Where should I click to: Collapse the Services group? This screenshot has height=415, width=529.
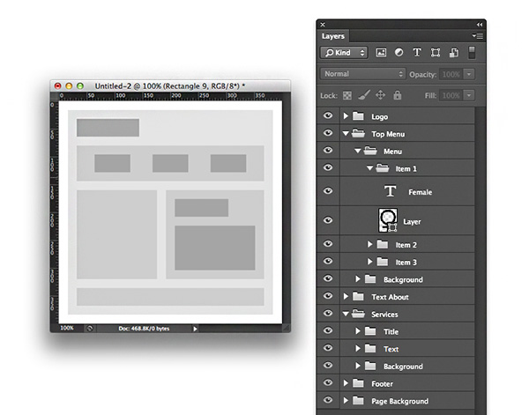[x=346, y=315]
